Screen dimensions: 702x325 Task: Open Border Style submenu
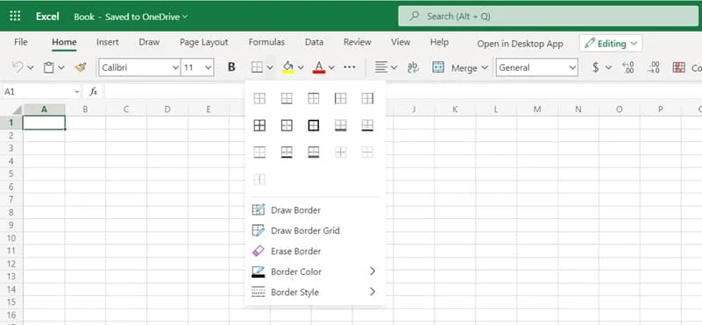(x=316, y=292)
